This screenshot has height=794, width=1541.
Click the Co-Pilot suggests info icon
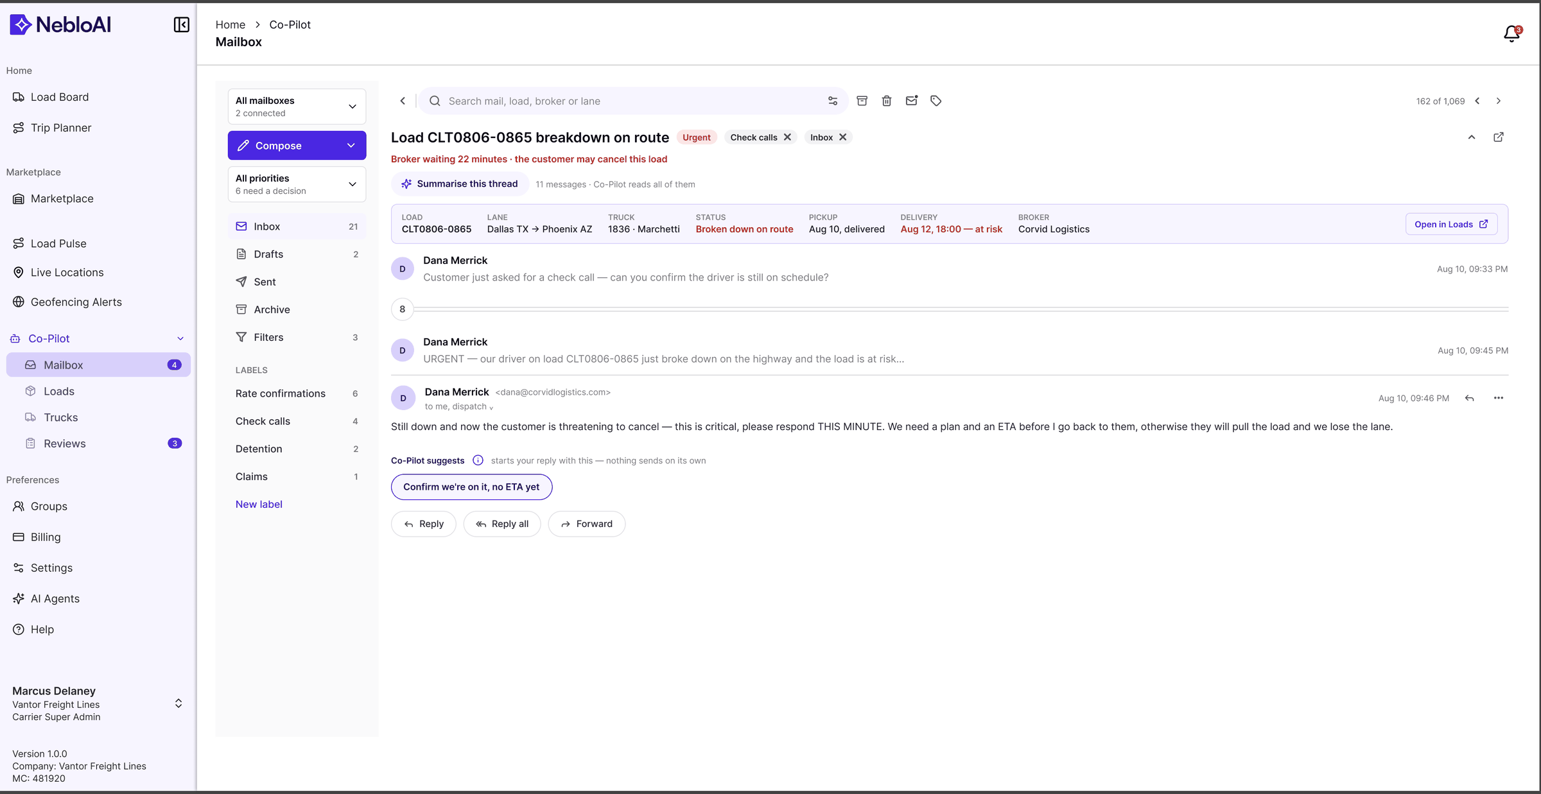[x=478, y=460]
